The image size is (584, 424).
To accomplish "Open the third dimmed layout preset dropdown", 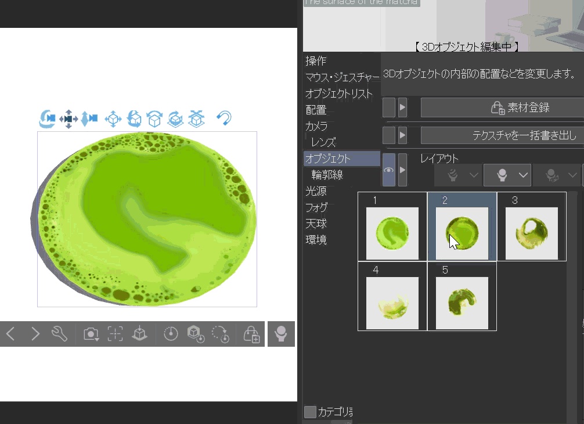I will click(572, 175).
